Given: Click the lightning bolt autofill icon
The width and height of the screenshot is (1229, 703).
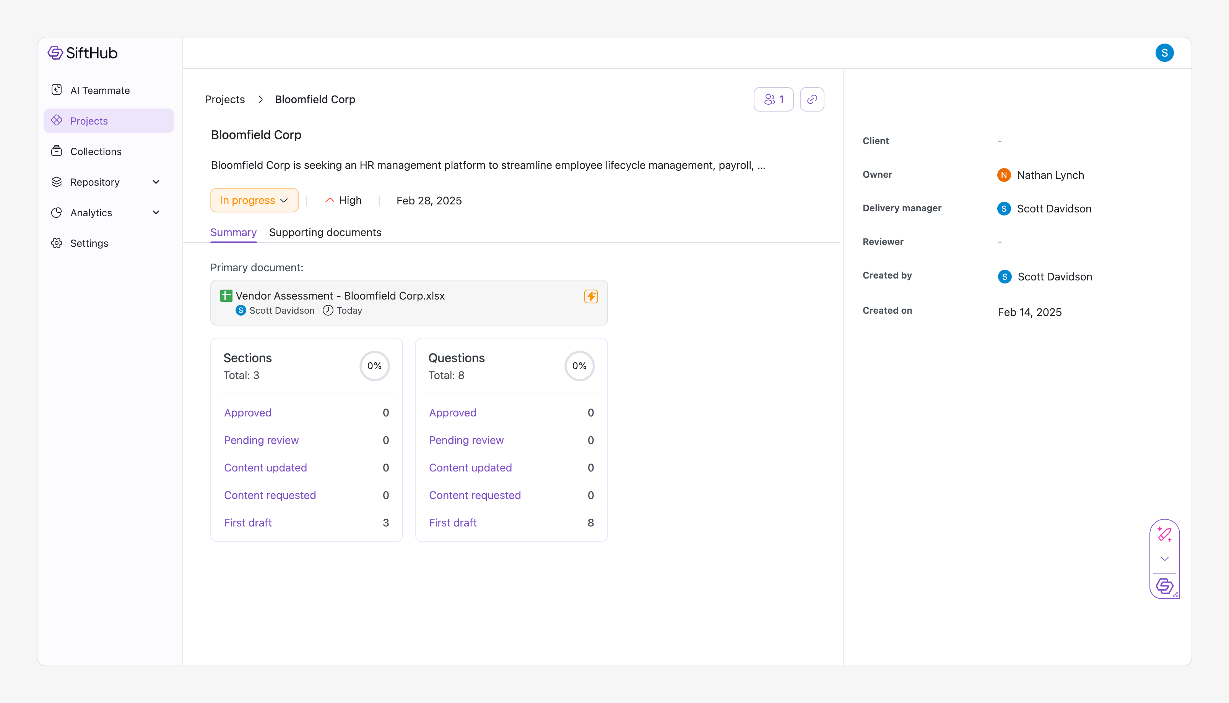Looking at the screenshot, I should (591, 296).
